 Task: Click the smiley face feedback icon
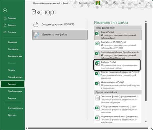click(106, 3)
